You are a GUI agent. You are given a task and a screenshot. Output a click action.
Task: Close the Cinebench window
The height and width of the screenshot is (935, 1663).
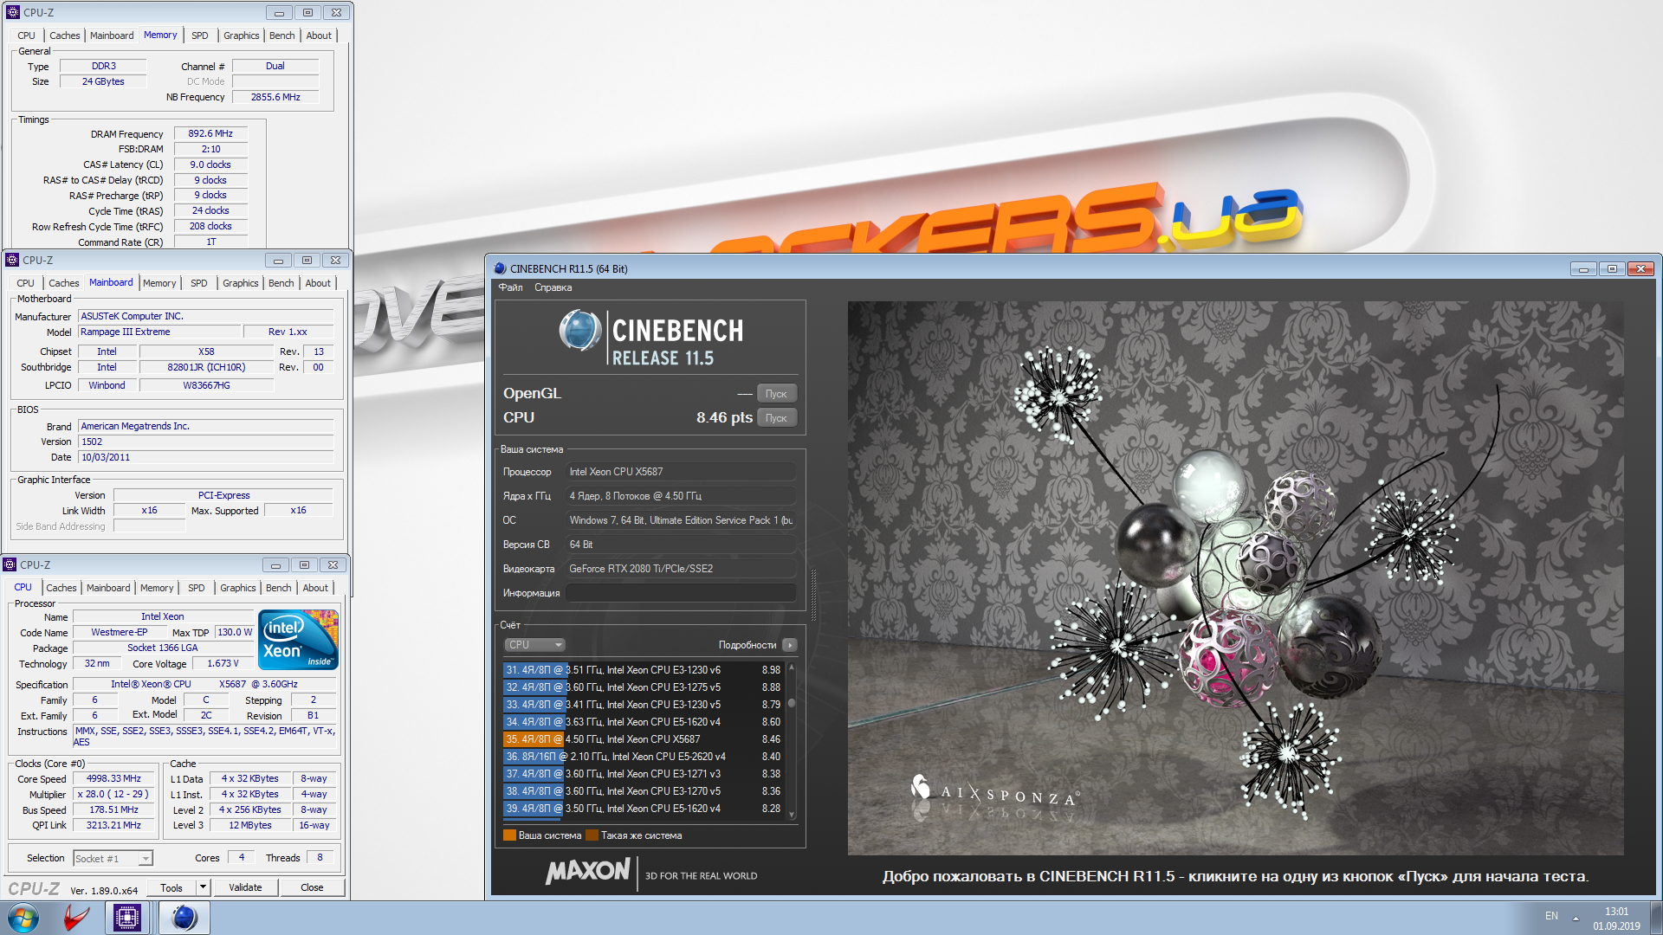(1640, 268)
